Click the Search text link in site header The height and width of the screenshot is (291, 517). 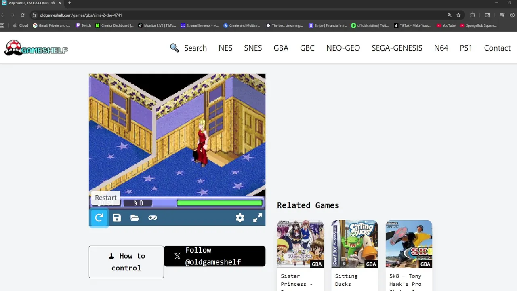195,48
